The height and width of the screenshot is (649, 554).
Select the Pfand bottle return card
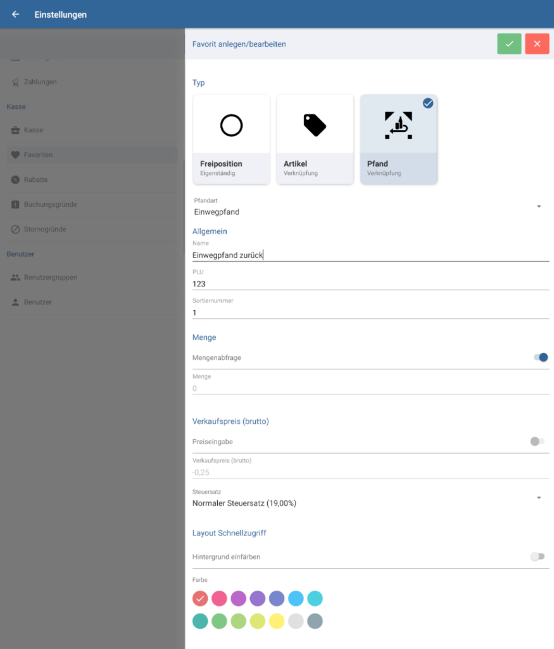coord(398,139)
